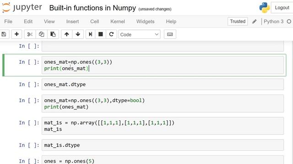Select the cell defining mat_1s np.array
The height and width of the screenshot is (164, 293).
click(163, 126)
